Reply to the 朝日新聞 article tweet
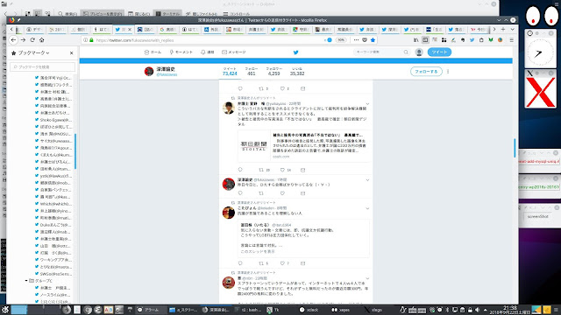The width and height of the screenshot is (561, 315). pyautogui.click(x=240, y=170)
